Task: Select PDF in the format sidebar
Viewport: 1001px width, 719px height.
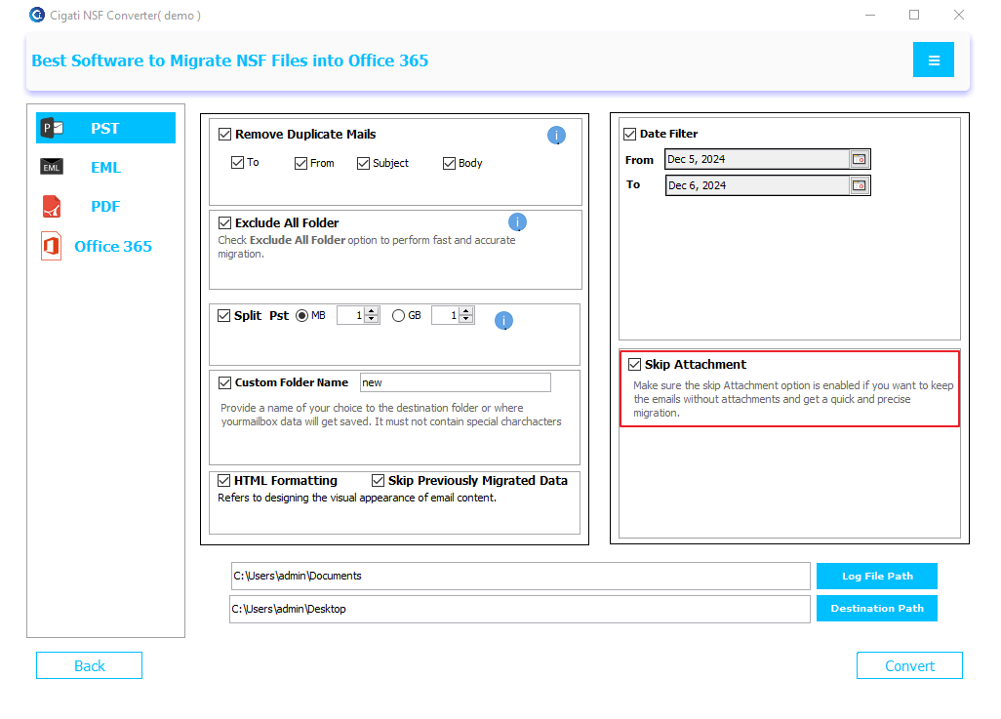Action: tap(106, 207)
